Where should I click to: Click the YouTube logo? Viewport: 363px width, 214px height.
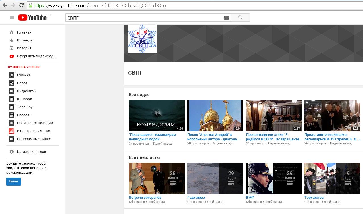point(33,18)
